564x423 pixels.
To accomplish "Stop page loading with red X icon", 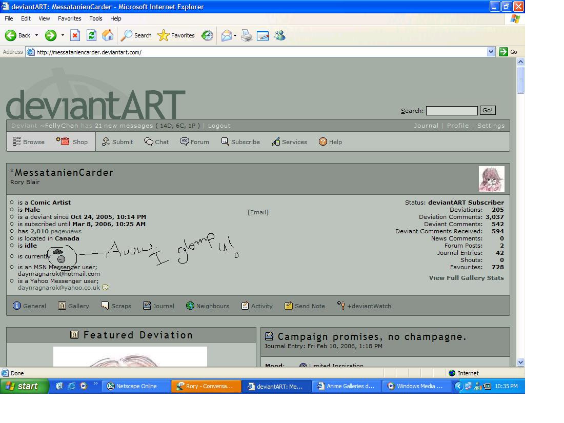I will pyautogui.click(x=75, y=35).
